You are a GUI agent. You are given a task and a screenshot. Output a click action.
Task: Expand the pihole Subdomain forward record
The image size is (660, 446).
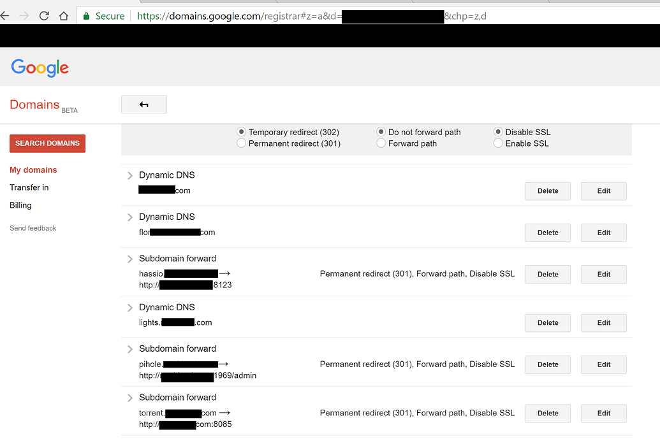[130, 349]
